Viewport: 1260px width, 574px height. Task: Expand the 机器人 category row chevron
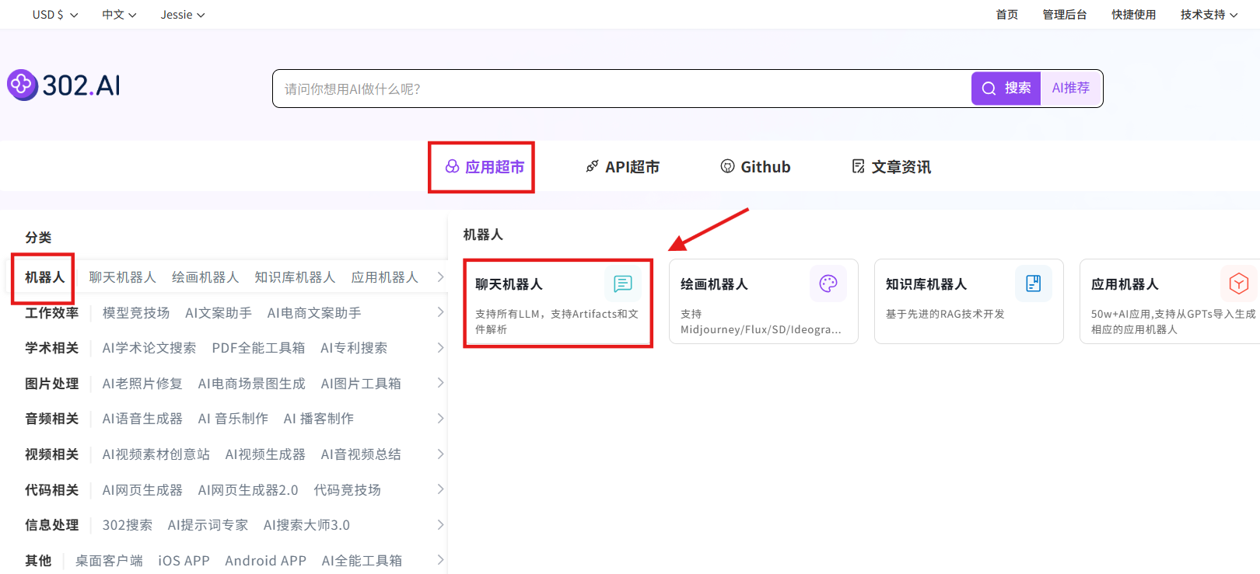[x=440, y=277]
